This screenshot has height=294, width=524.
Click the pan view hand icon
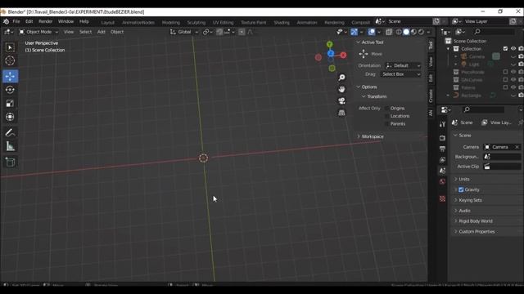click(x=341, y=89)
